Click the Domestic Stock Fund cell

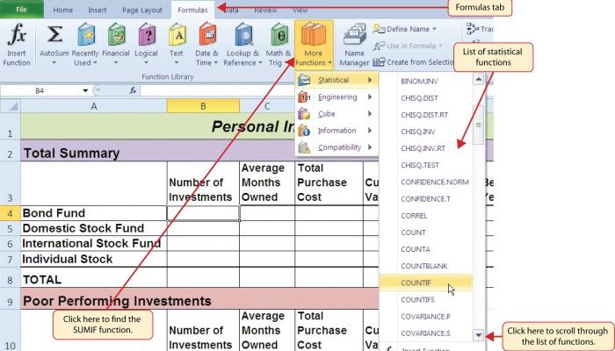[94, 228]
